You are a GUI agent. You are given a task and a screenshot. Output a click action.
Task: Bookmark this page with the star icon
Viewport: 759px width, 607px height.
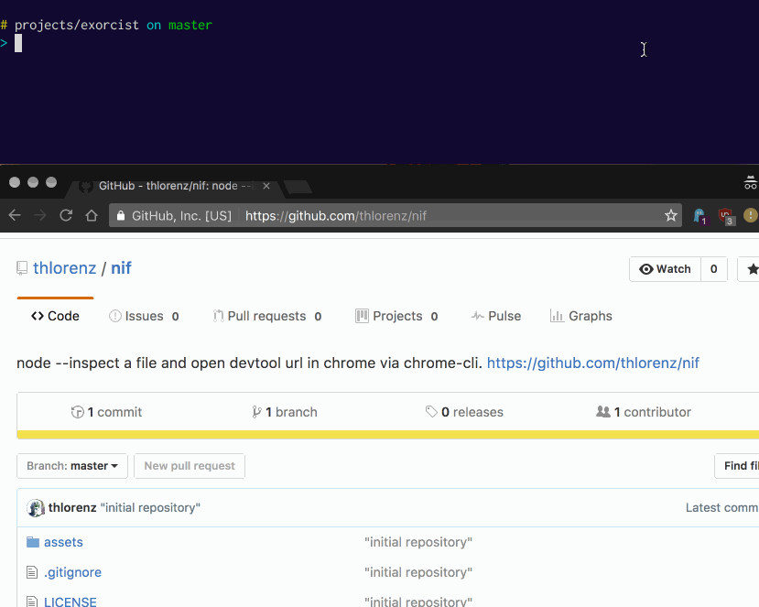[x=670, y=215]
